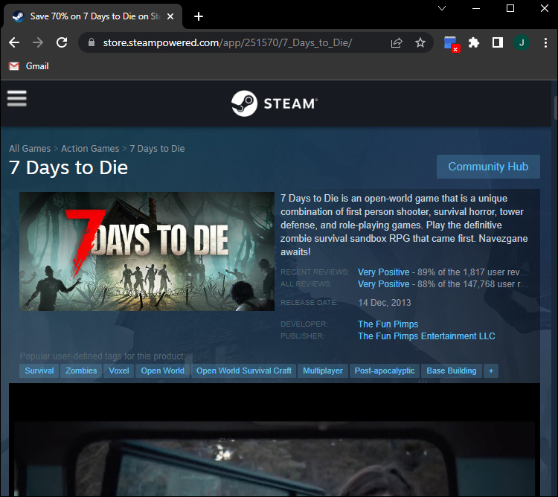Open the Steam hamburger menu
Screen dimensions: 558x497
click(16, 98)
